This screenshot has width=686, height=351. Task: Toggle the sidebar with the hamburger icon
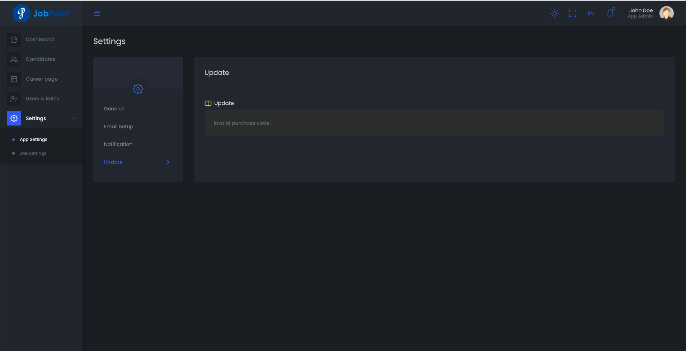click(x=97, y=13)
